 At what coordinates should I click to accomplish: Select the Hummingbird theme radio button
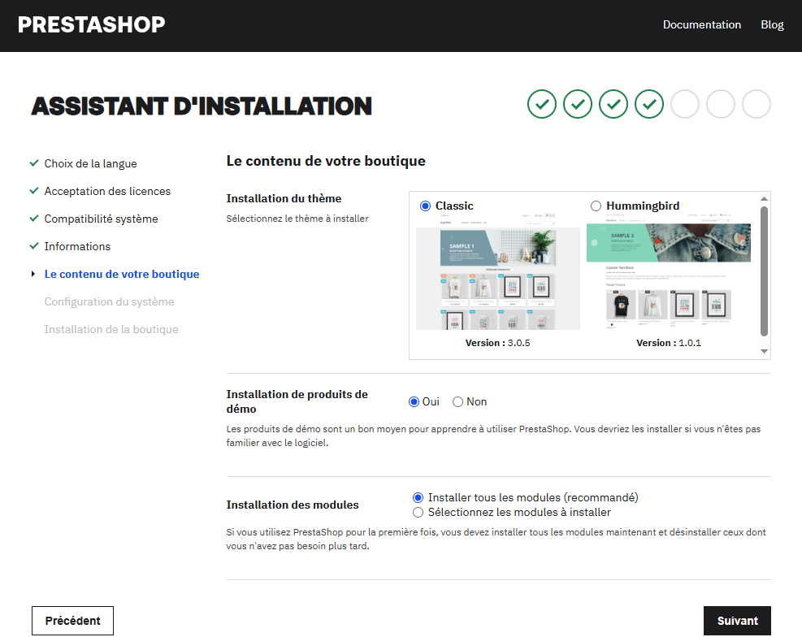[x=596, y=206]
